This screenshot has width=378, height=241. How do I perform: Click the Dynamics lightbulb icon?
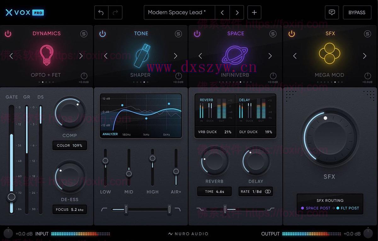46,55
